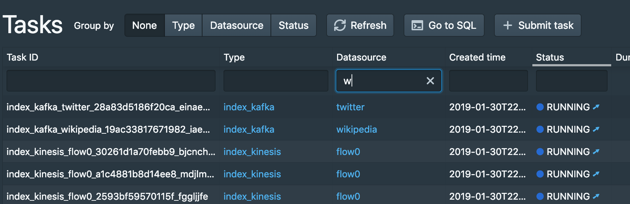Screen dimensions: 630x204
Task: Open status arrow on the wikipedia task
Action: 596,129
